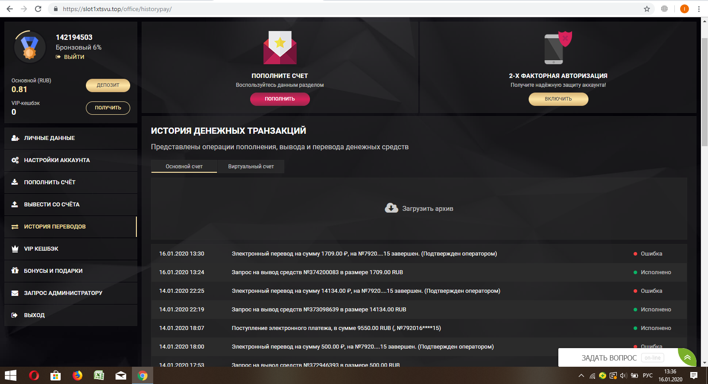The height and width of the screenshot is (384, 708).
Task: Select the Основной счет tab
Action: 184,167
